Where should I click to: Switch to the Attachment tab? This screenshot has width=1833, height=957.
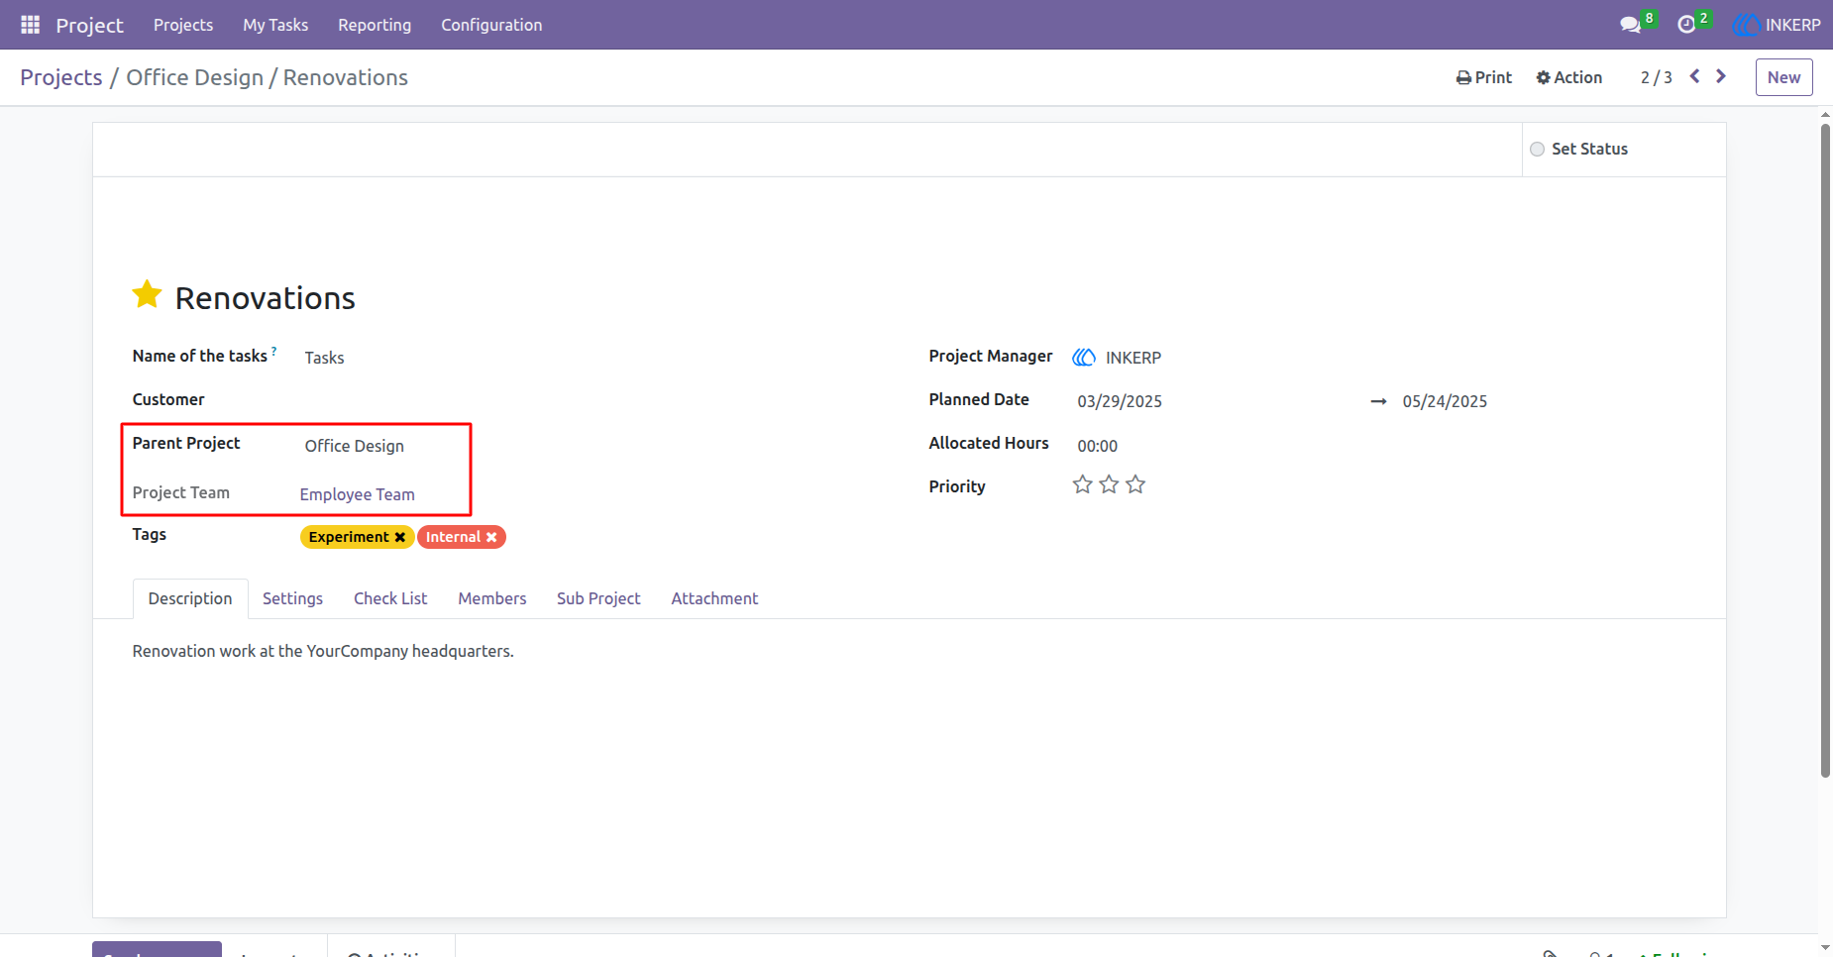(714, 598)
